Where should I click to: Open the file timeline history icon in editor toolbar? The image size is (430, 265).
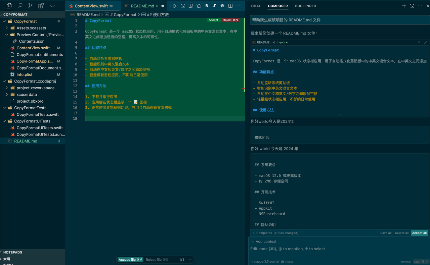(183, 6)
